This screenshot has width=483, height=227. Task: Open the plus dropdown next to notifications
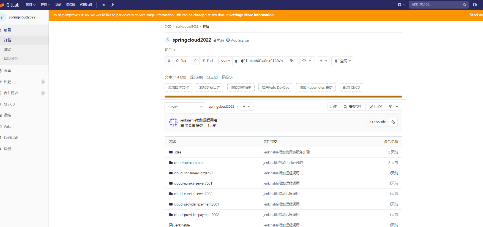(323, 61)
